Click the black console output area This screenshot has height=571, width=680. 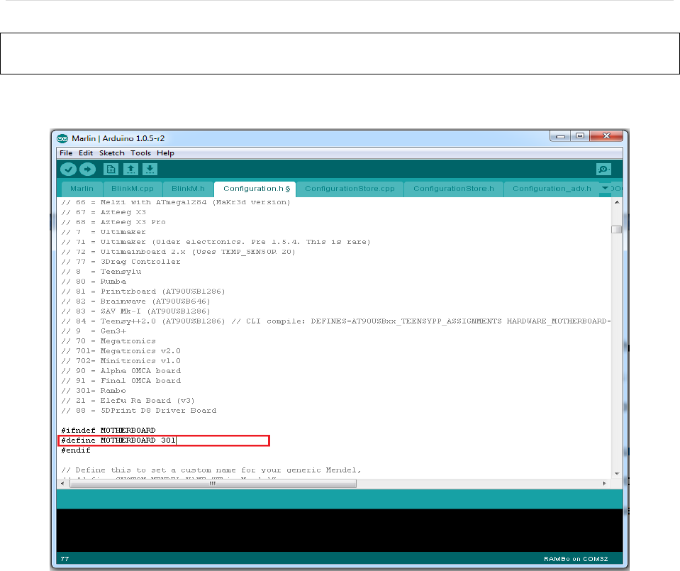(340, 531)
